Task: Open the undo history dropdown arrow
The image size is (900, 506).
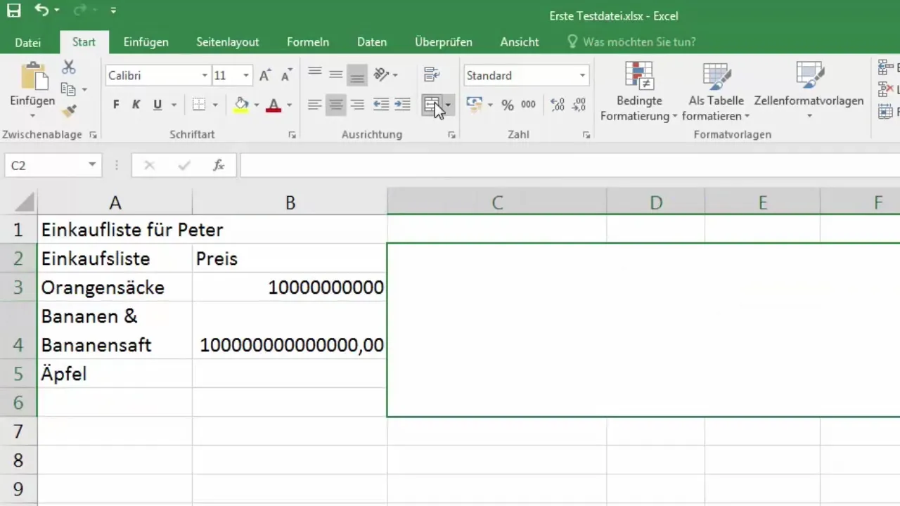Action: 57,11
